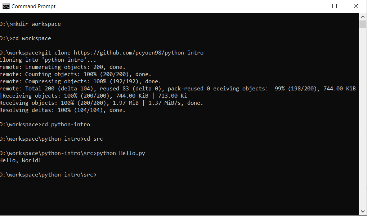This screenshot has width=367, height=216.
Task: Click the minimize window icon
Action: (314, 6)
